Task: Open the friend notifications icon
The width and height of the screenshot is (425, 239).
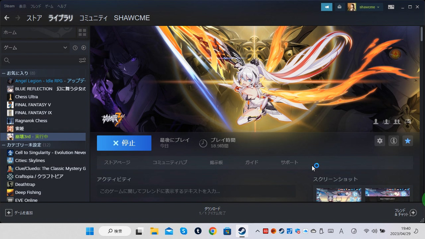Action: tap(340, 7)
